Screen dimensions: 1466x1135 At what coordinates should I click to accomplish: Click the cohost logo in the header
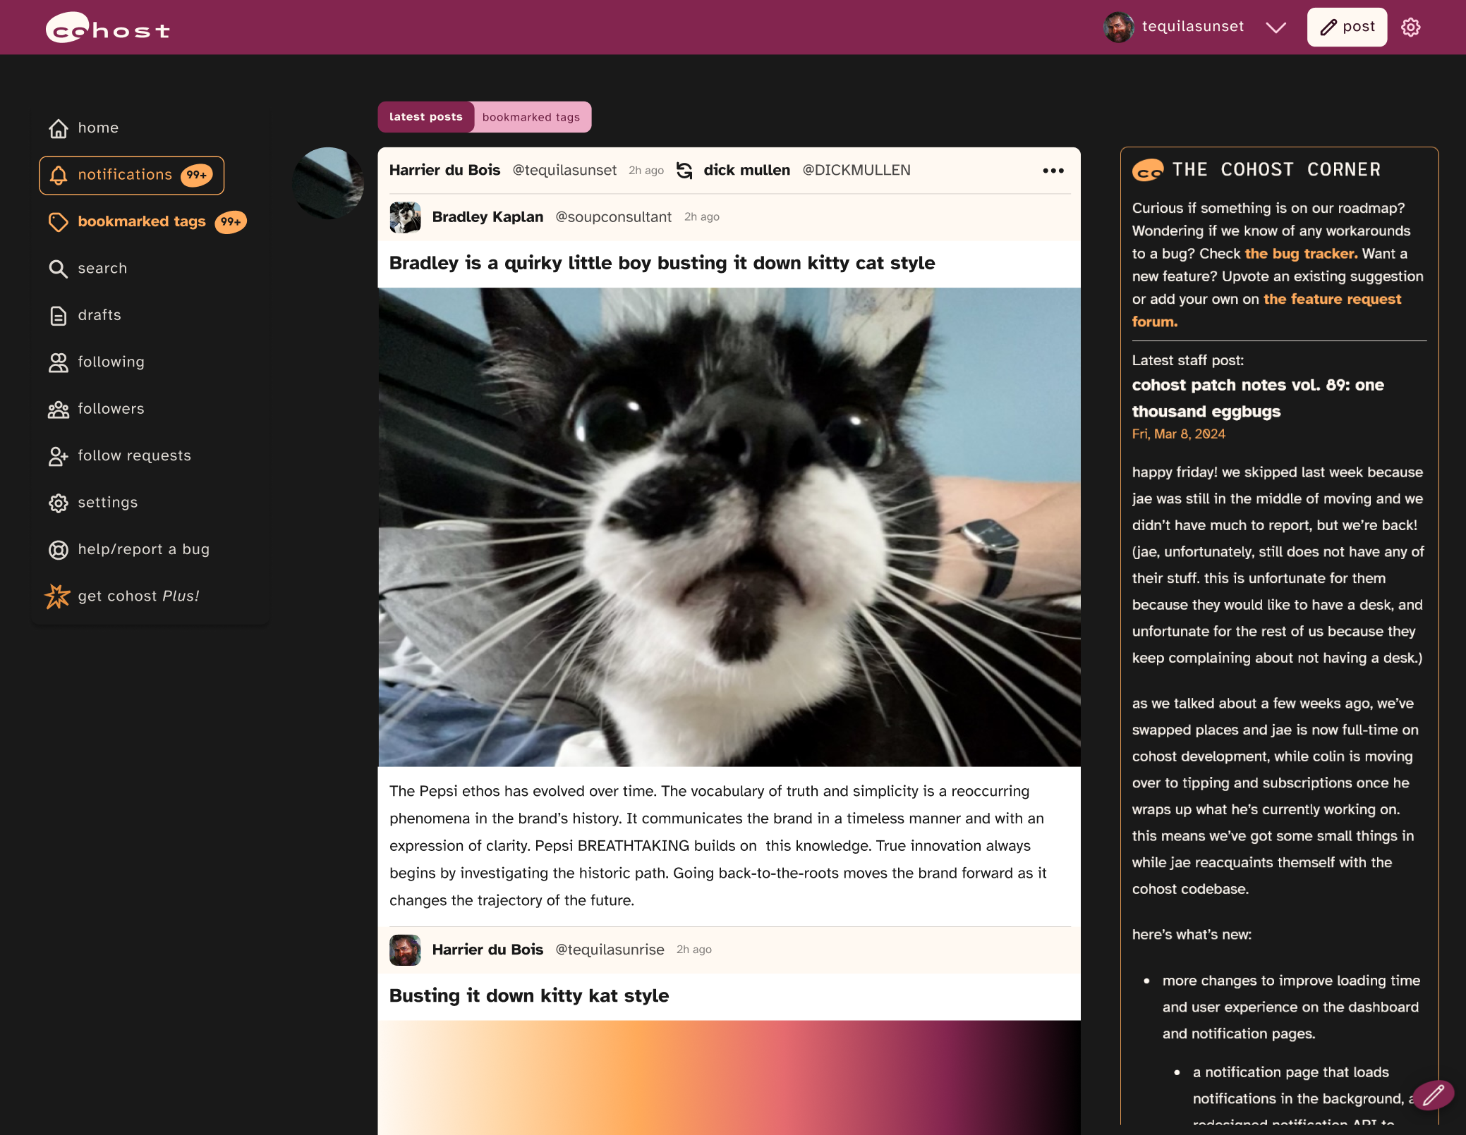pyautogui.click(x=107, y=28)
